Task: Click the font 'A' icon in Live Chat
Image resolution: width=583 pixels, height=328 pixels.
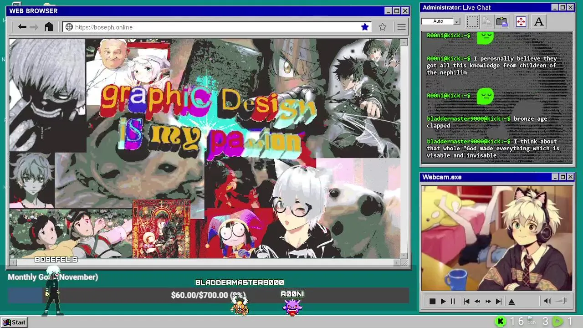Action: [539, 21]
